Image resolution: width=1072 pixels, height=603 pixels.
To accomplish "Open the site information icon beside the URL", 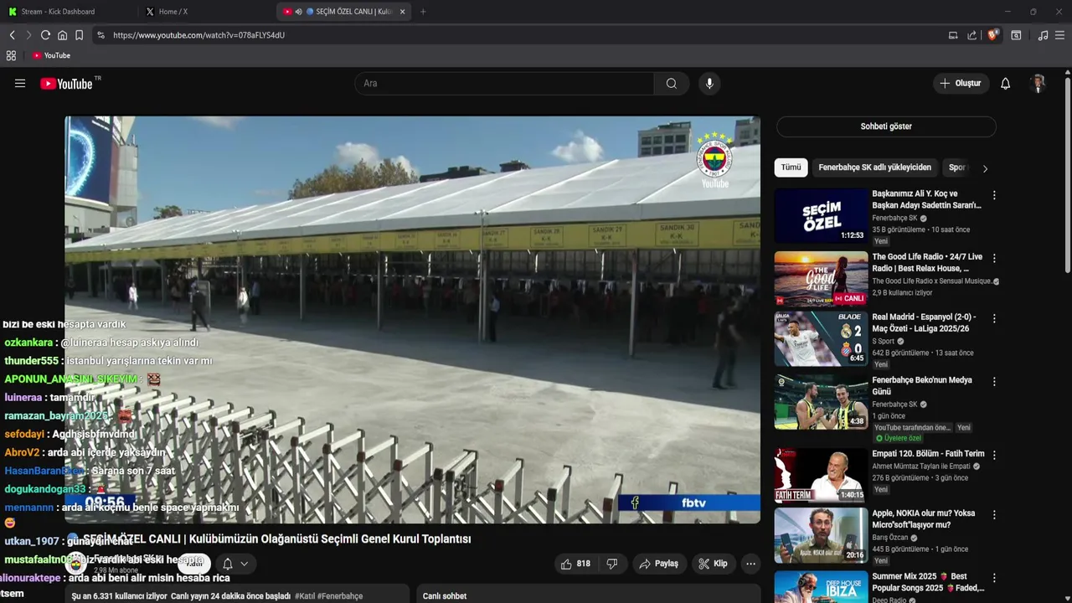I will click(100, 35).
